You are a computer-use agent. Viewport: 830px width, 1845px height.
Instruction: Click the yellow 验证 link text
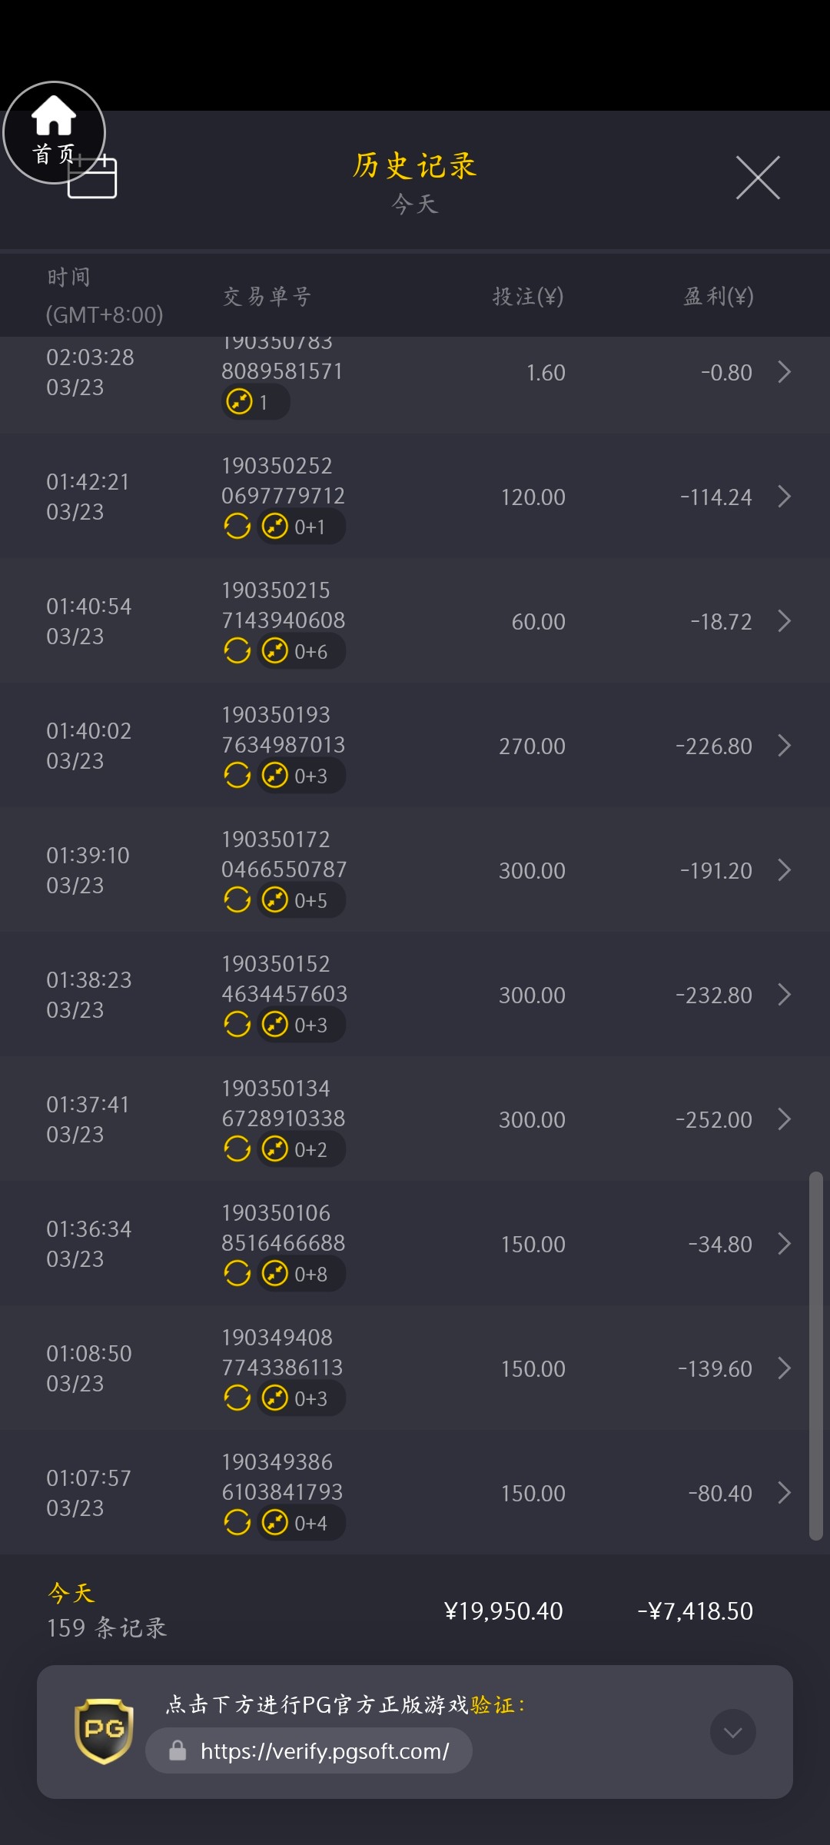[493, 1705]
